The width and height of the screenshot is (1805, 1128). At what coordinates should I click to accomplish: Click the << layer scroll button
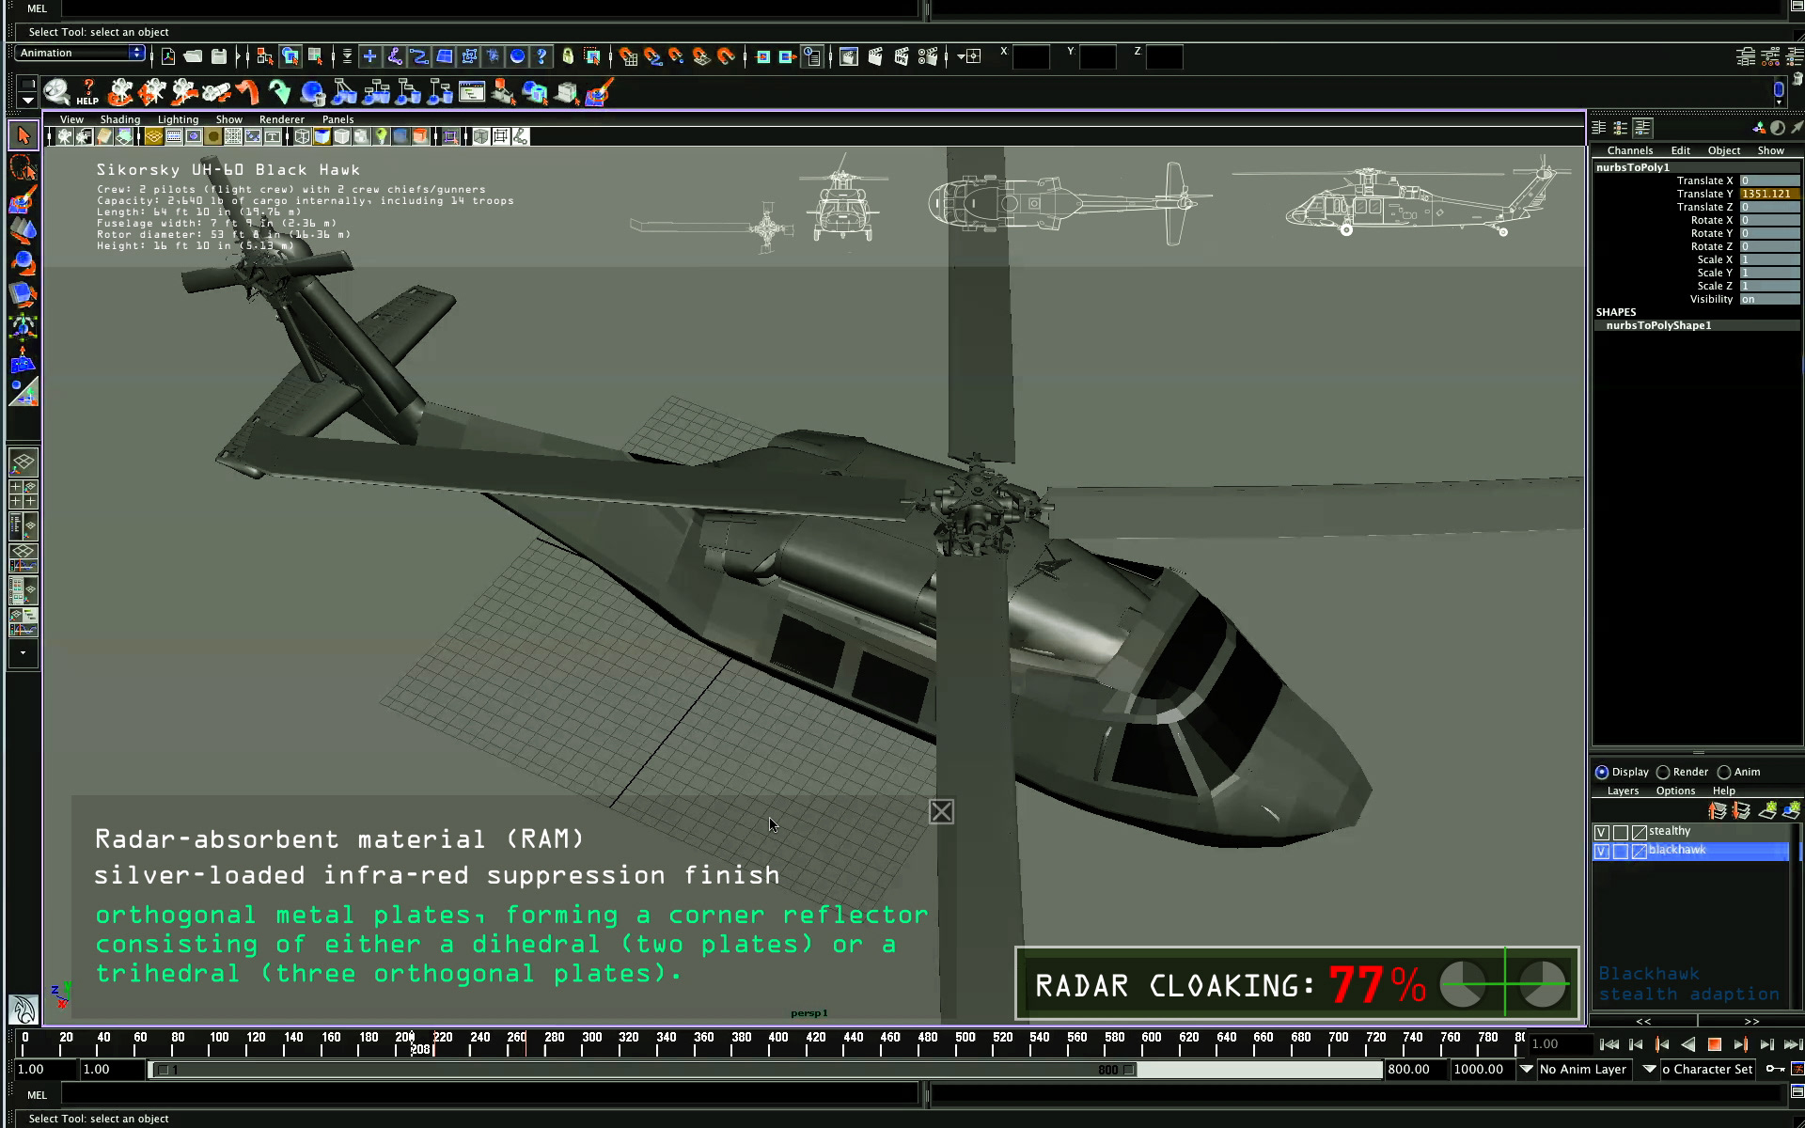[1642, 1021]
